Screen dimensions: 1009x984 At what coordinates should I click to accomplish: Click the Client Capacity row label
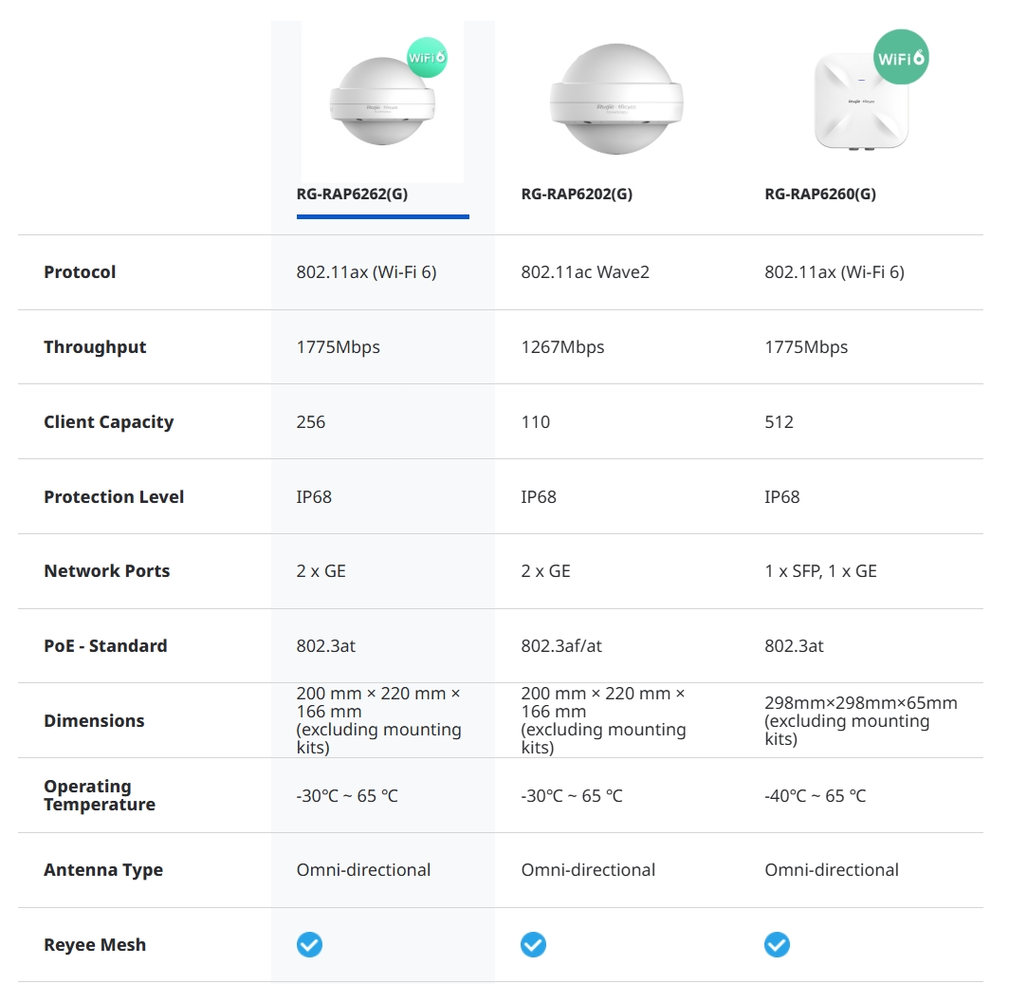pos(108,422)
